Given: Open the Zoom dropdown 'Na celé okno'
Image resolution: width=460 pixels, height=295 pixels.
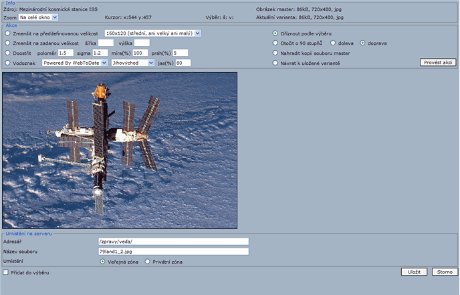Looking at the screenshot, I should (x=38, y=17).
